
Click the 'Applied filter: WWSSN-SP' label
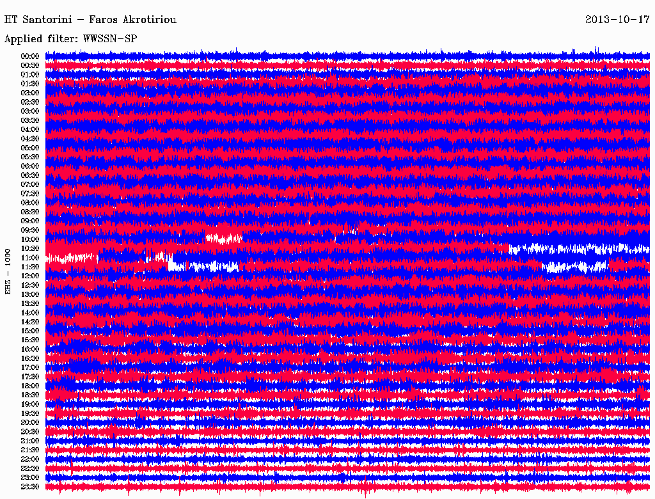click(70, 39)
